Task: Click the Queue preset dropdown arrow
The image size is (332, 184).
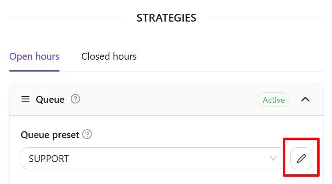Action: 273,159
